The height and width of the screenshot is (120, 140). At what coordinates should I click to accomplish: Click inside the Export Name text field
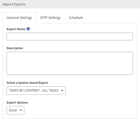click(x=70, y=37)
